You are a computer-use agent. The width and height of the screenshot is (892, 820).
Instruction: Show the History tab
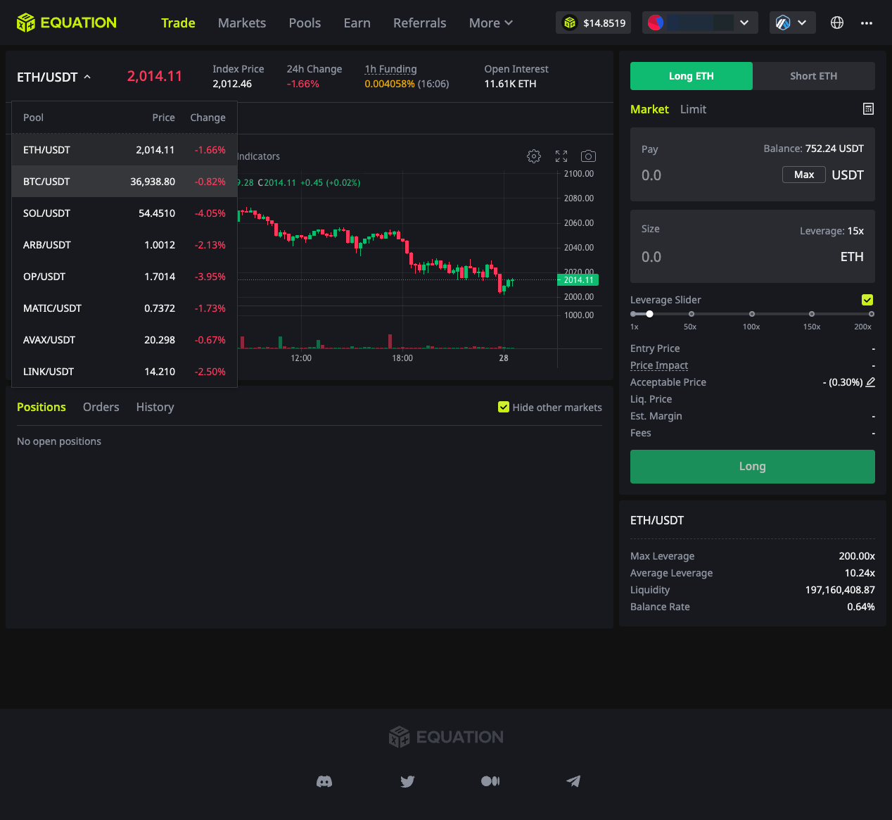[155, 407]
